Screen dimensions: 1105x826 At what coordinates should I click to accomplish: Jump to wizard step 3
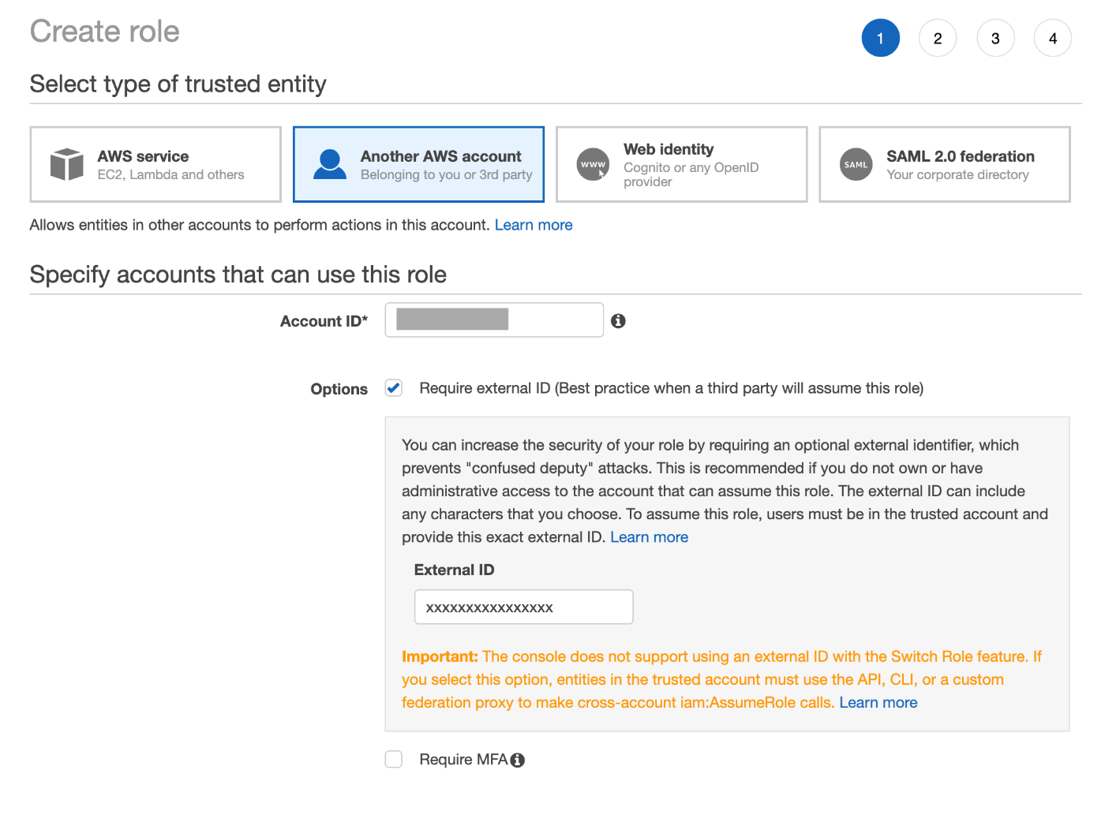point(995,38)
